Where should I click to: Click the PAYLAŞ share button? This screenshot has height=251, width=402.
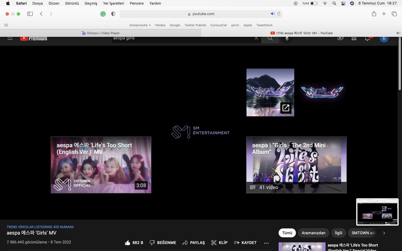click(194, 243)
